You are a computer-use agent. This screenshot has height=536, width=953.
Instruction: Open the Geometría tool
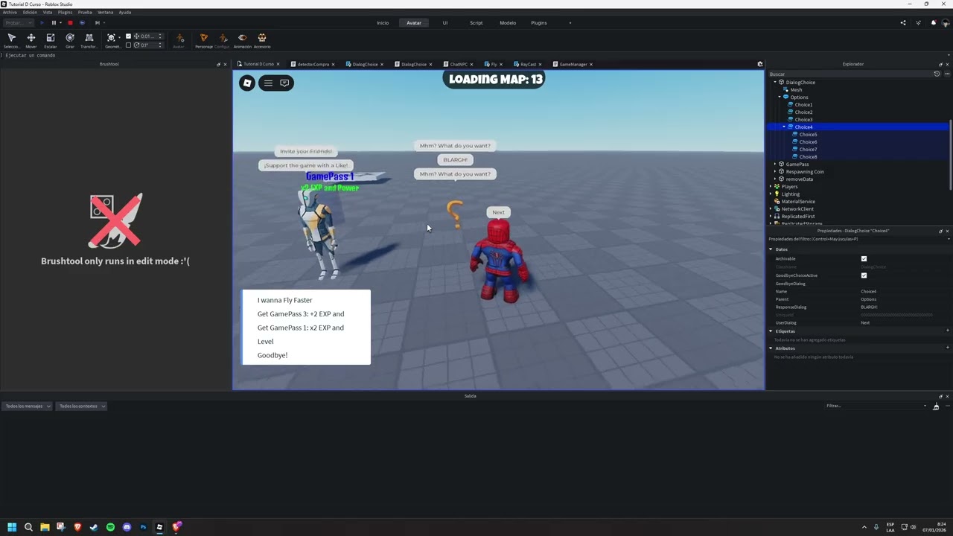point(112,40)
